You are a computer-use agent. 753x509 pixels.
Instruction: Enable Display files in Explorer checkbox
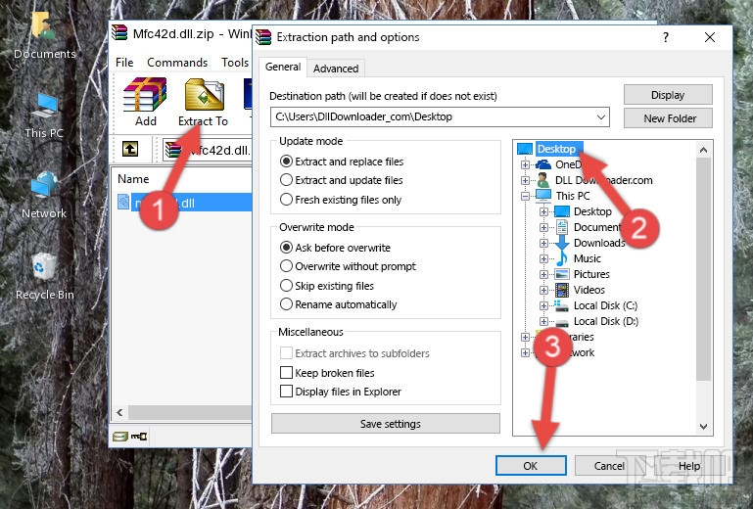pyautogui.click(x=286, y=392)
